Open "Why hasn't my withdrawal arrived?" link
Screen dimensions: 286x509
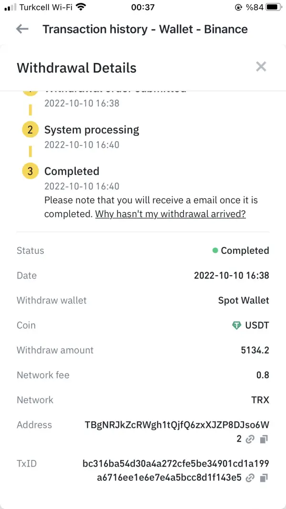170,214
